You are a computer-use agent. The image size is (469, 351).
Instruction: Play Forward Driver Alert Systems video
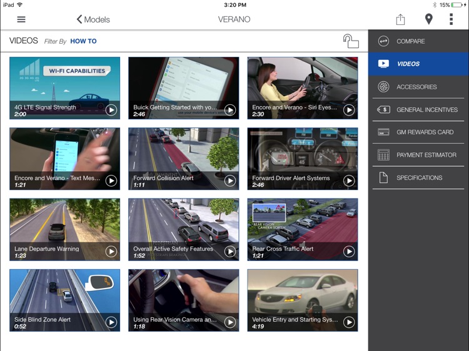[x=349, y=180]
